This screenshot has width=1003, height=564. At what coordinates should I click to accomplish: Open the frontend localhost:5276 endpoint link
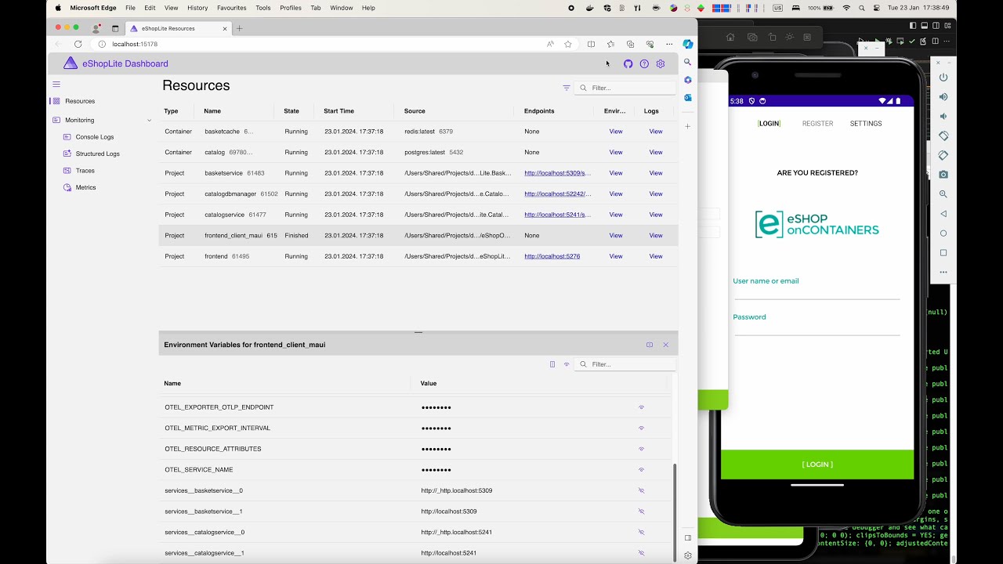[x=552, y=256]
